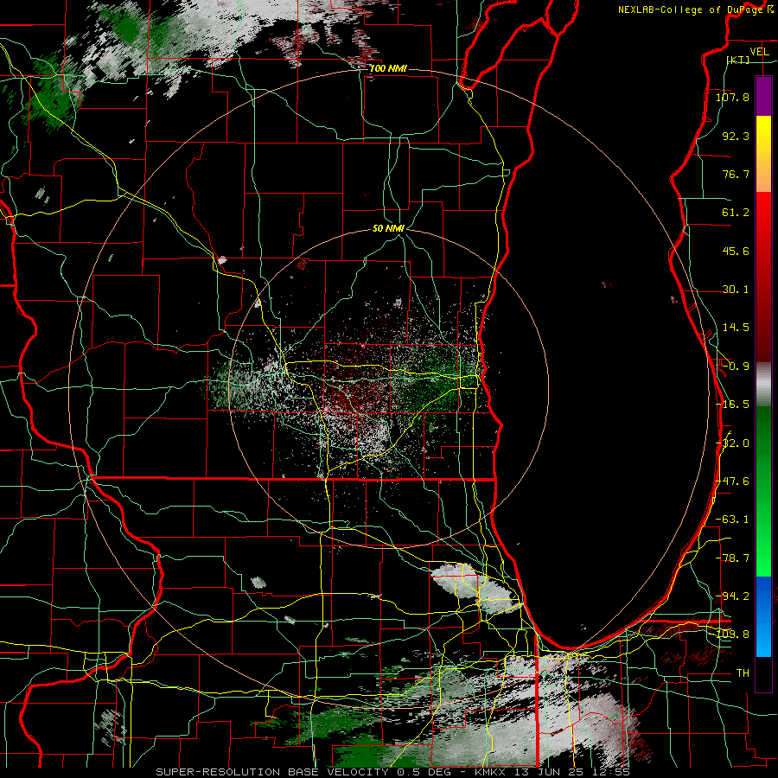This screenshot has height=778, width=778.
Task: Select the 30.1 scale value
Action: click(x=736, y=290)
